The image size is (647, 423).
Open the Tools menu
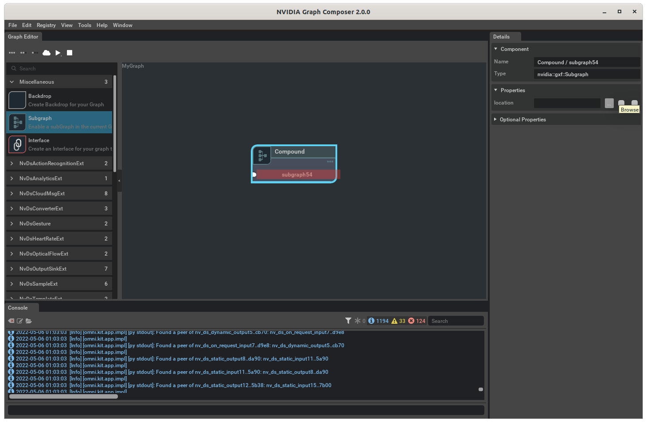coord(84,25)
